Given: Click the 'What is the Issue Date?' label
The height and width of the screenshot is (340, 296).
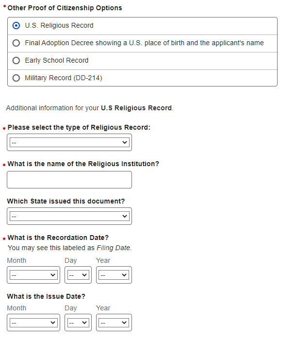Looking at the screenshot, I should coord(46,296).
